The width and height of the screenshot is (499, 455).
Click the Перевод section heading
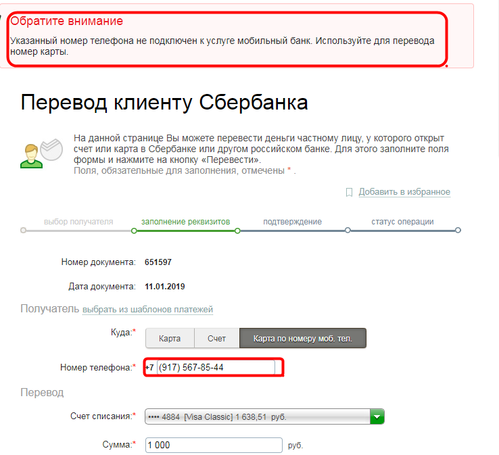click(x=42, y=393)
